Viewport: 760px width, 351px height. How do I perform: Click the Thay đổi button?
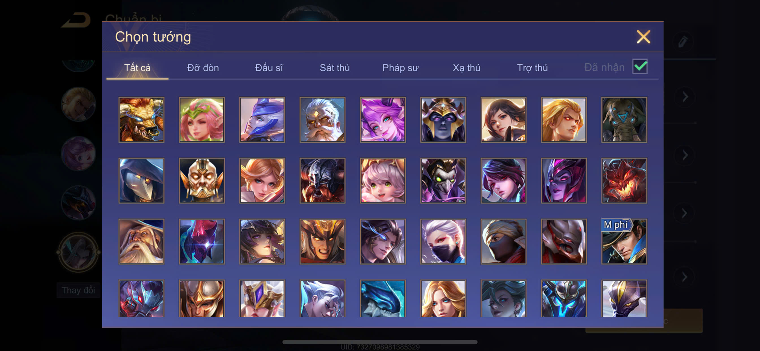tap(78, 290)
